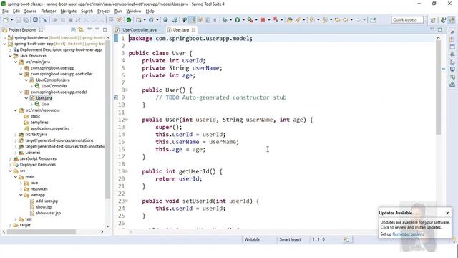This screenshot has width=458, height=258.
Task: Open the dropdown arrow beside the Run icon
Action: [x=243, y=20]
